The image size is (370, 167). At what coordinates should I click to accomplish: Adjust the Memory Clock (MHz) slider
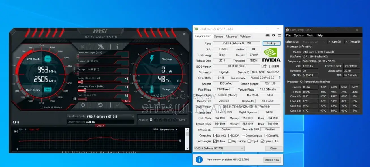click(x=99, y=91)
